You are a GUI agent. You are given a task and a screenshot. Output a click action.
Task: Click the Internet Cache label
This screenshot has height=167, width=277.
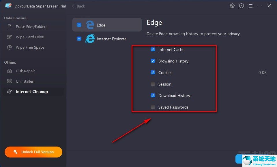pyautogui.click(x=171, y=50)
